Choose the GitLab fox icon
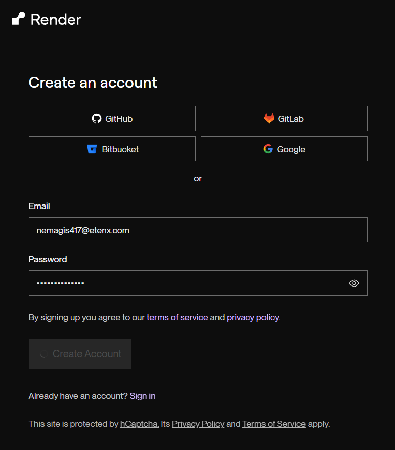This screenshot has width=395, height=450. coord(269,119)
